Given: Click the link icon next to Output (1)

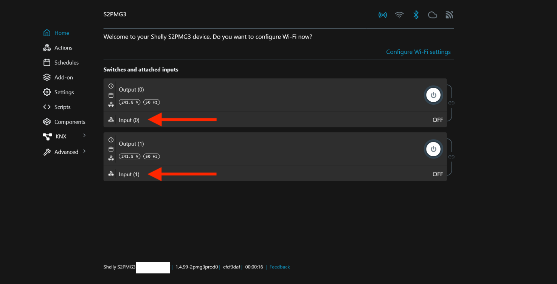Looking at the screenshot, I should (x=451, y=157).
